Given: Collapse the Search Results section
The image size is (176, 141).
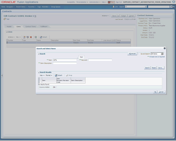Looking at the screenshot, I should point(39,72).
